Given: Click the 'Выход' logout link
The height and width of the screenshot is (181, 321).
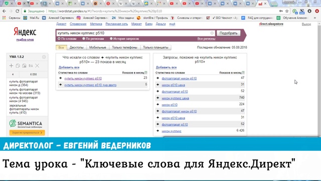Looking at the screenshot, I should click(306, 24).
